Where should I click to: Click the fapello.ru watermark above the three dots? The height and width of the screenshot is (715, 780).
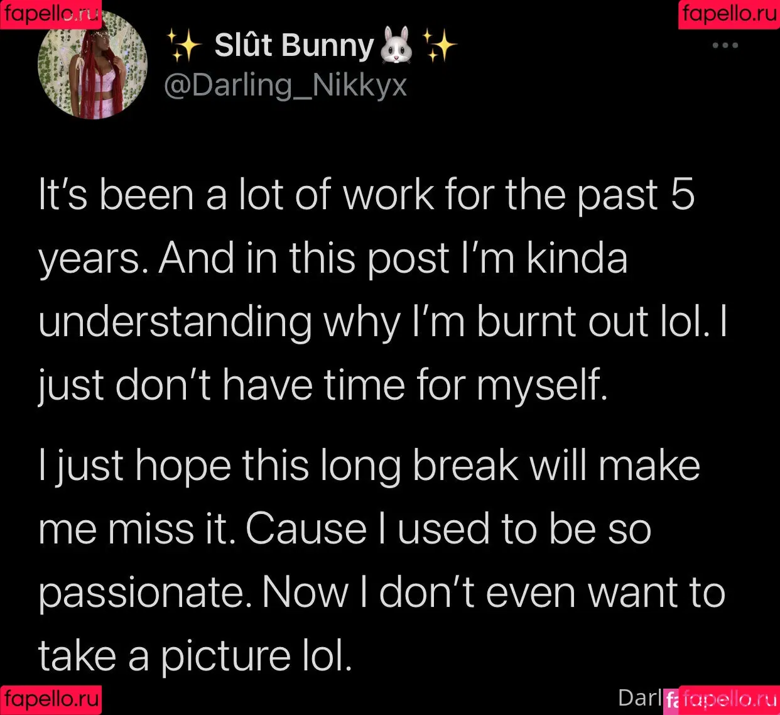tap(729, 14)
